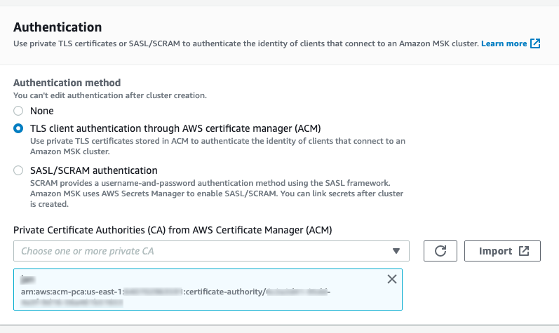Click the SCRAM description text
This screenshot has height=333, width=559.
217,193
